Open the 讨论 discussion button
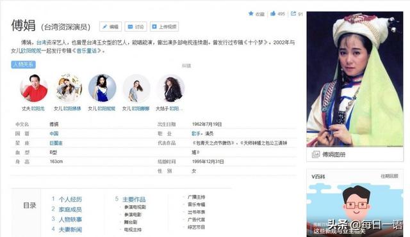 [136, 27]
